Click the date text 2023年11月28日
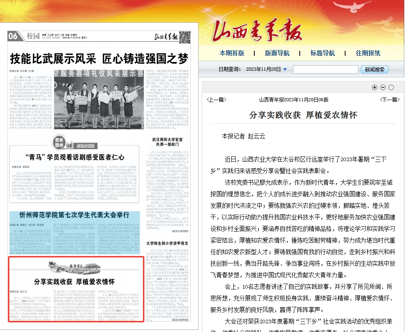The height and width of the screenshot is (332, 405). pyautogui.click(x=263, y=69)
